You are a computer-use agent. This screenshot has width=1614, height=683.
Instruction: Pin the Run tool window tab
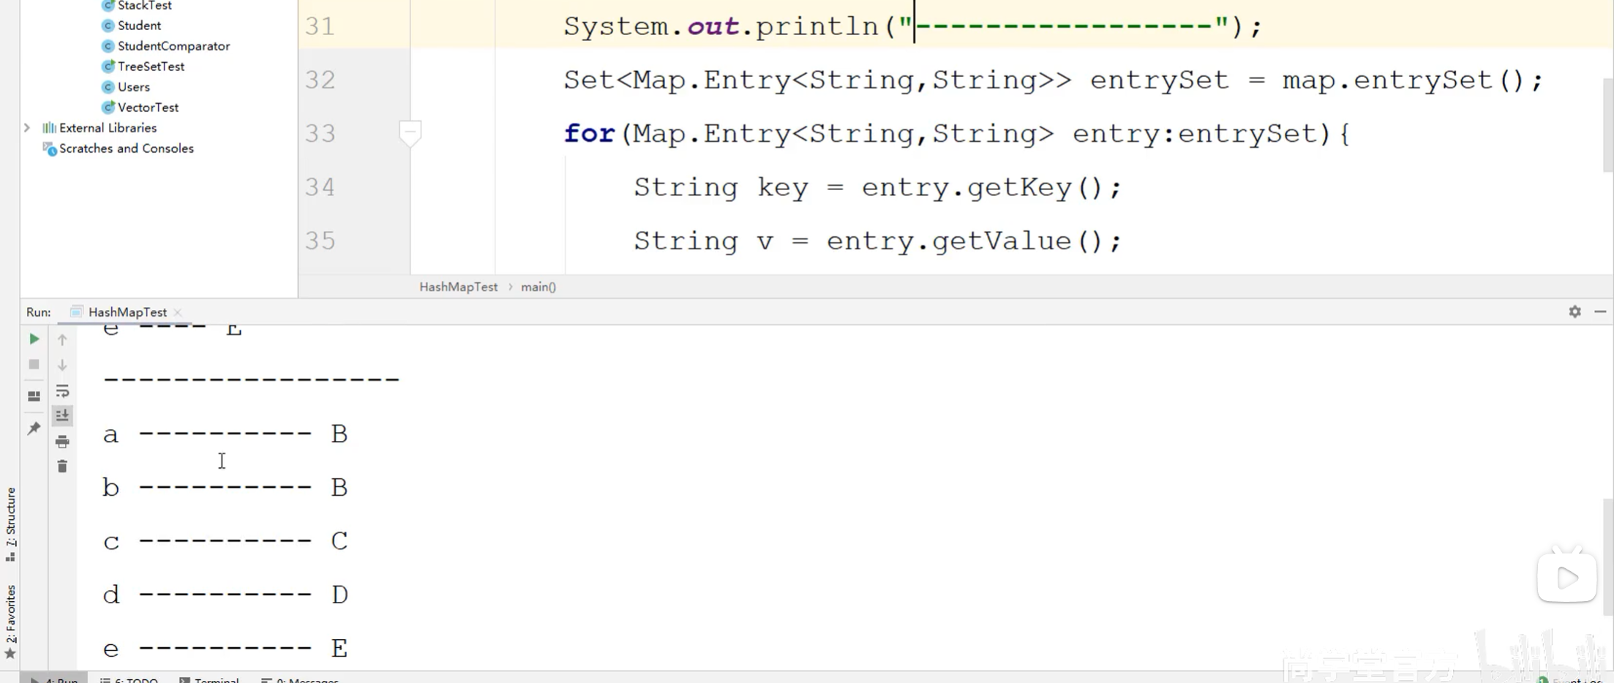[x=34, y=427]
